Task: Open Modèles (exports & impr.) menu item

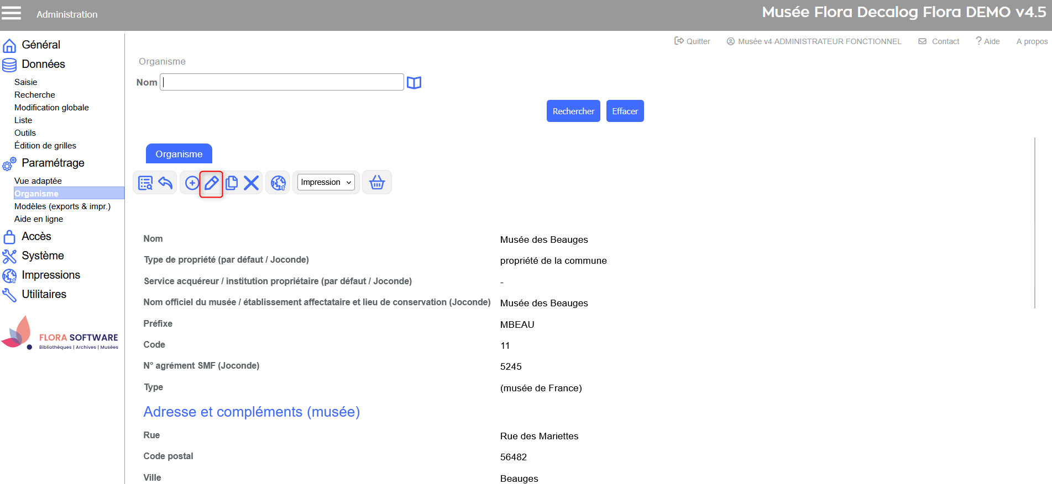Action: click(62, 206)
